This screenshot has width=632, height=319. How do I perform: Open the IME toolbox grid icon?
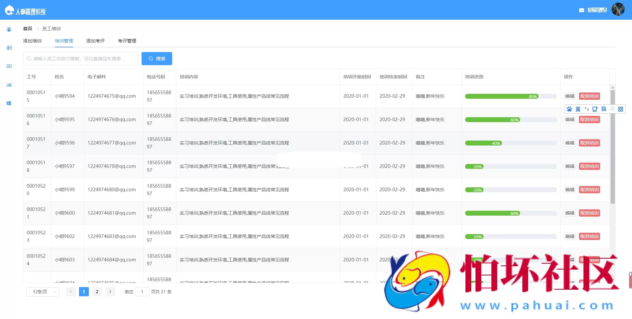point(620,109)
